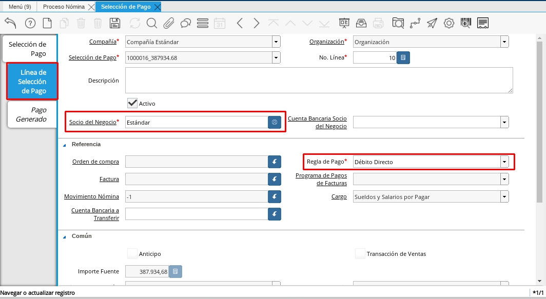Save the record with the floppy disk icon
The width and height of the screenshot is (546, 299).
pyautogui.click(x=115, y=23)
